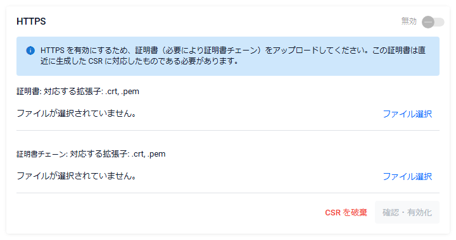Image resolution: width=456 pixels, height=240 pixels.
Task: Click the chain row's ファイルが選択されていません text
Action: coord(76,176)
